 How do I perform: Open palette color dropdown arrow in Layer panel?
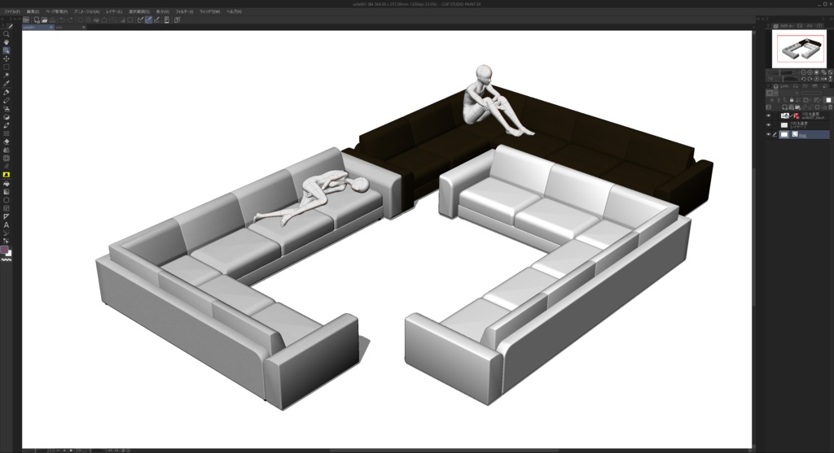coord(776,93)
